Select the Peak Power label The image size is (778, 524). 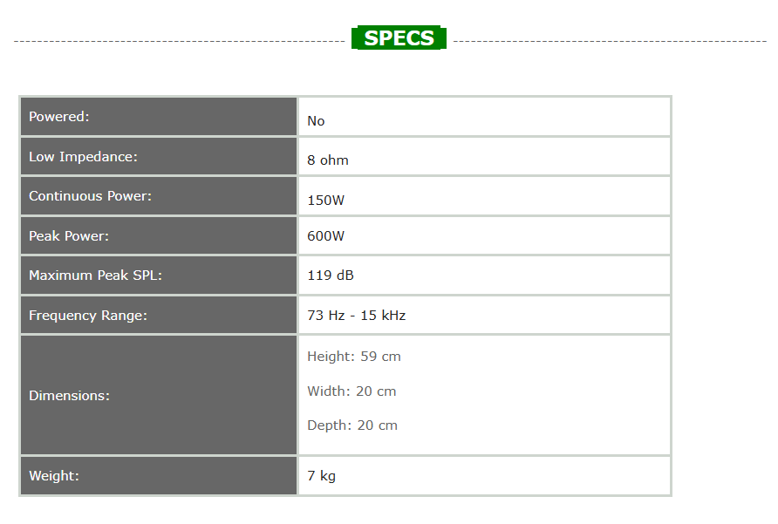pyautogui.click(x=69, y=236)
